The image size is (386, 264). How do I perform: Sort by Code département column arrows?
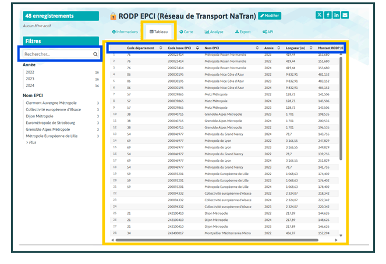point(161,48)
